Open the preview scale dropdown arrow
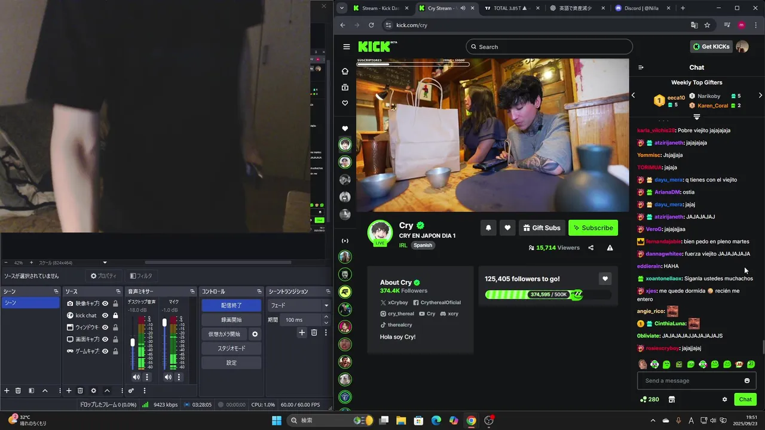This screenshot has height=430, width=765. tap(105, 263)
